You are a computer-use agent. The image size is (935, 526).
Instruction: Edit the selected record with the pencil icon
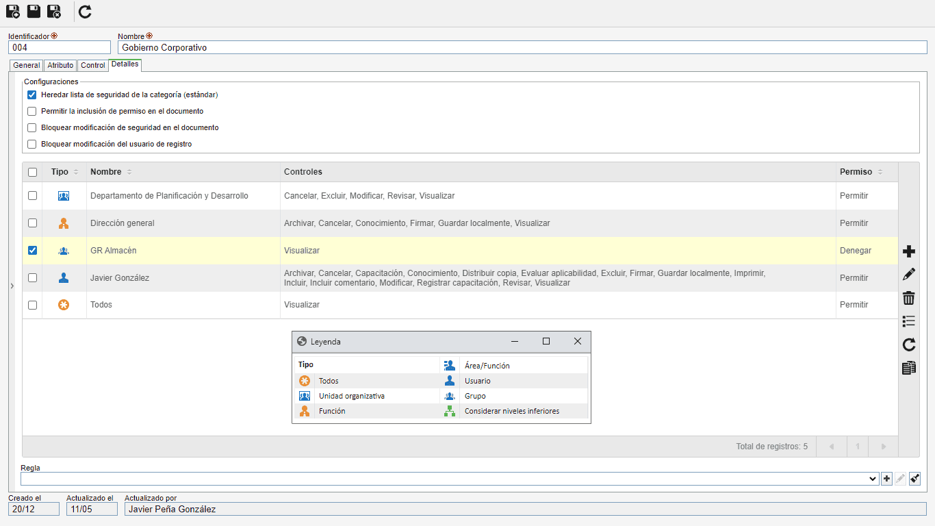pos(909,275)
